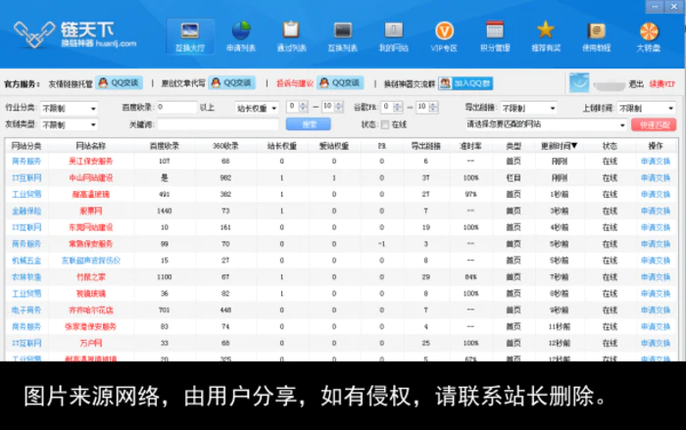The height and width of the screenshot is (430, 686).
Task: Sort by 360收录 column header
Action: (225, 146)
